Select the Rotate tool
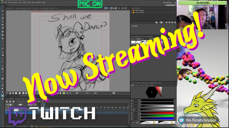This screenshot has width=229, height=128. tap(3, 92)
